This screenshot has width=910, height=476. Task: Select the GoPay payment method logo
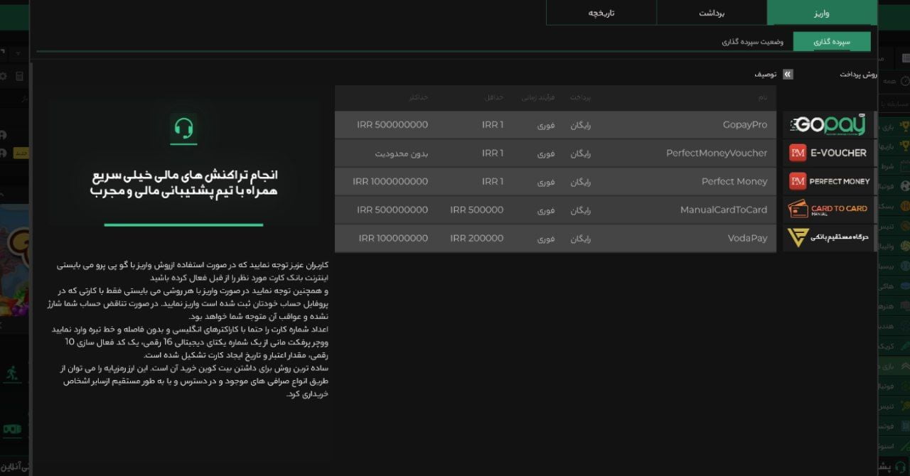[830, 124]
